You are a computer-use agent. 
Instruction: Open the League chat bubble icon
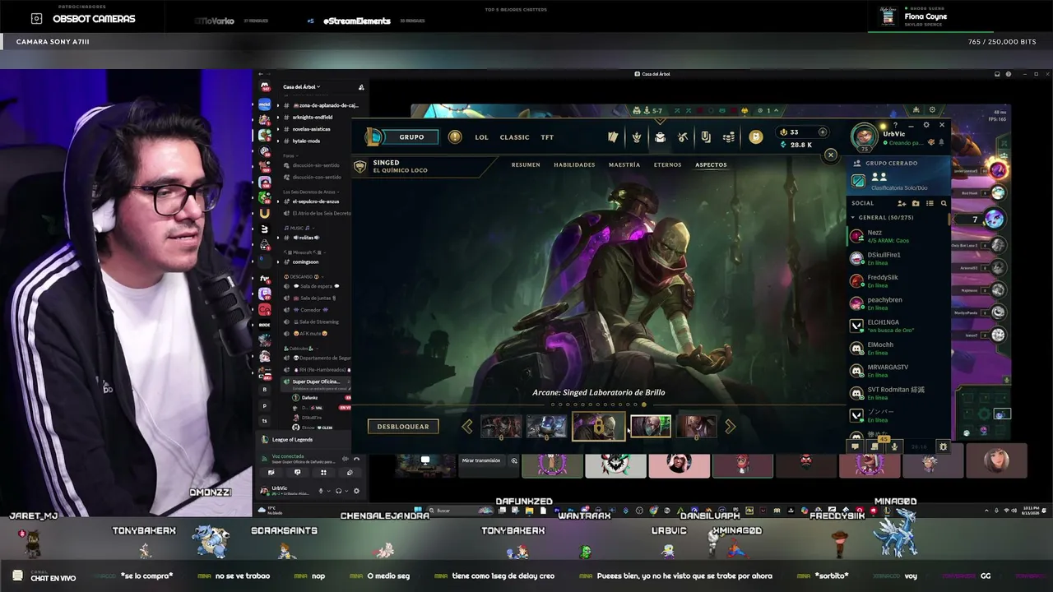tap(856, 446)
